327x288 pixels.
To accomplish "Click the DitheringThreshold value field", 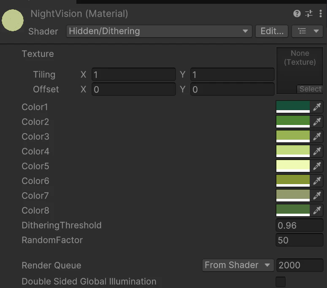I will click(300, 226).
